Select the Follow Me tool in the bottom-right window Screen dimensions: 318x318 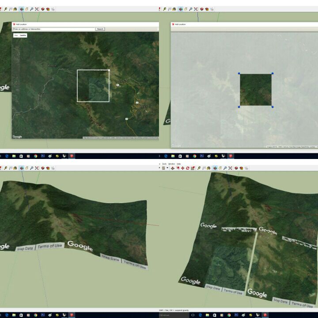point(178,168)
